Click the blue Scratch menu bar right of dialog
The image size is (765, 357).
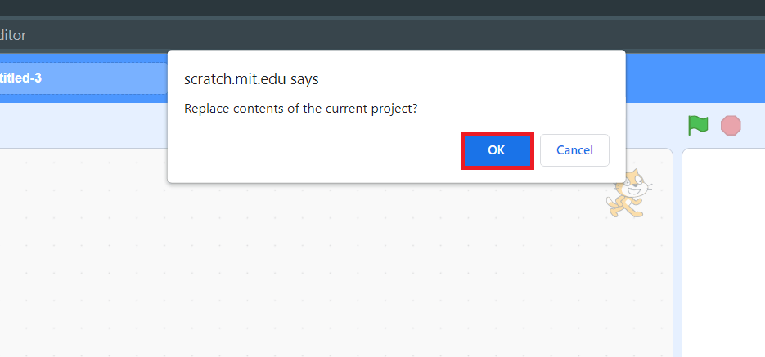click(695, 78)
